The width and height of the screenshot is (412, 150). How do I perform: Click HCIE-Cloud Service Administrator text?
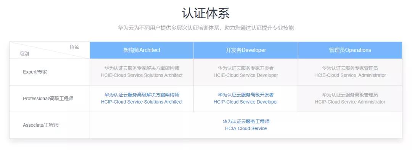350,75
